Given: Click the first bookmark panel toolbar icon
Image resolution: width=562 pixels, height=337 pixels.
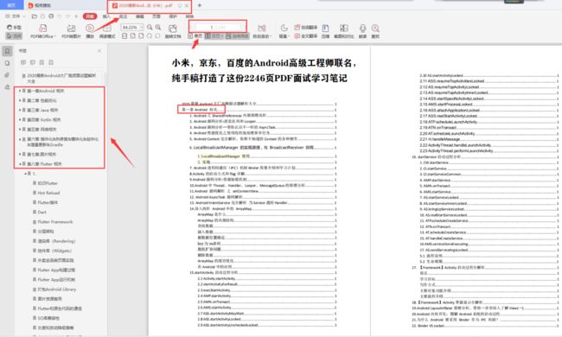Looking at the screenshot, I should click(23, 62).
